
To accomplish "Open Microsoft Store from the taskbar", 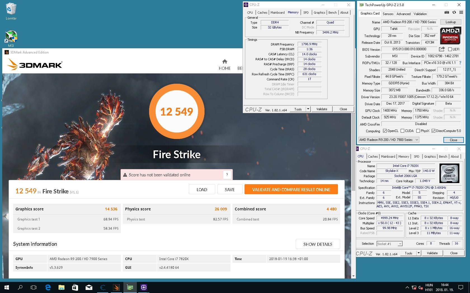I will click(x=75, y=287).
